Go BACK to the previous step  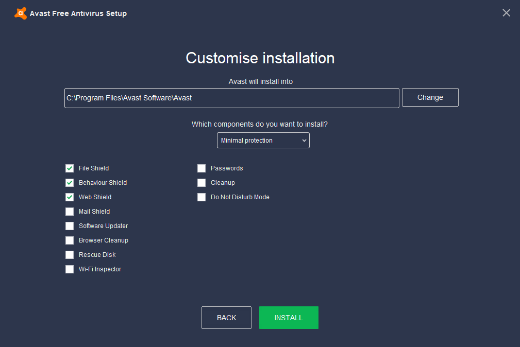click(226, 318)
